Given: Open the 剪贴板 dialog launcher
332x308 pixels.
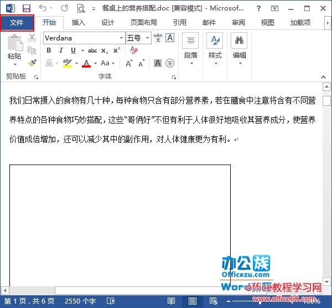Looking at the screenshot, I should pyautogui.click(x=36, y=77).
